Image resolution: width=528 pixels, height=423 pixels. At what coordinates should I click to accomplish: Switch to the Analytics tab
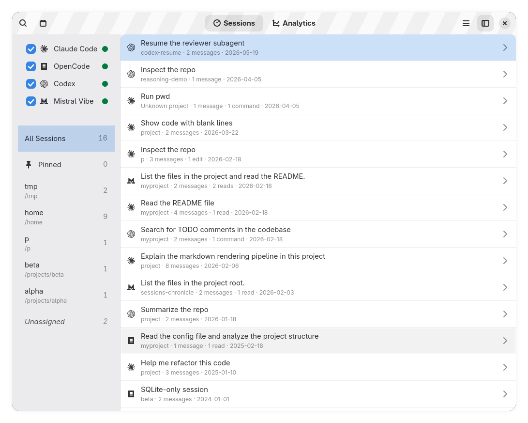(294, 23)
